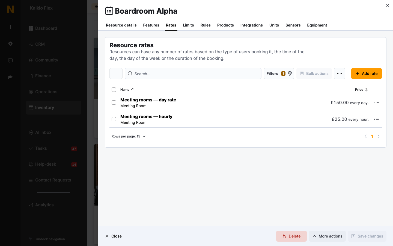Open Inventory in the sidebar
The image size is (393, 246).
[53, 108]
